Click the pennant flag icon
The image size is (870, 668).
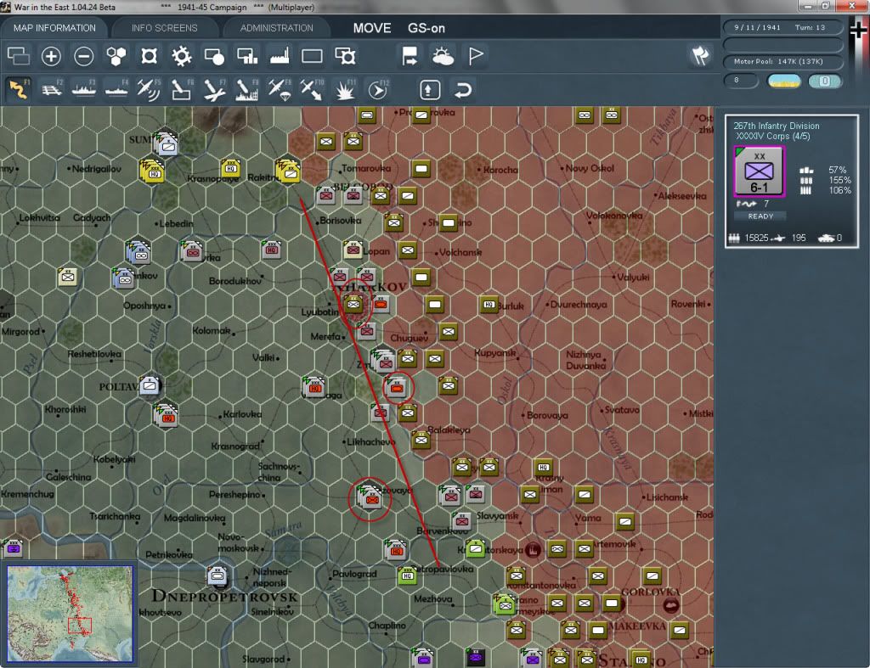[x=476, y=56]
